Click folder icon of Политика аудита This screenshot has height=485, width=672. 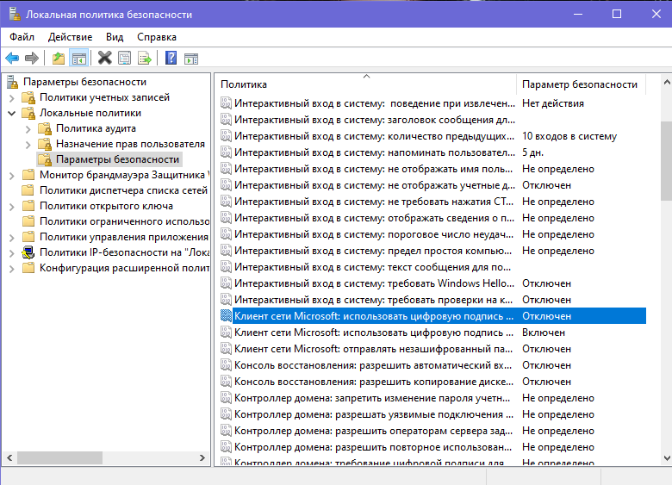point(45,128)
